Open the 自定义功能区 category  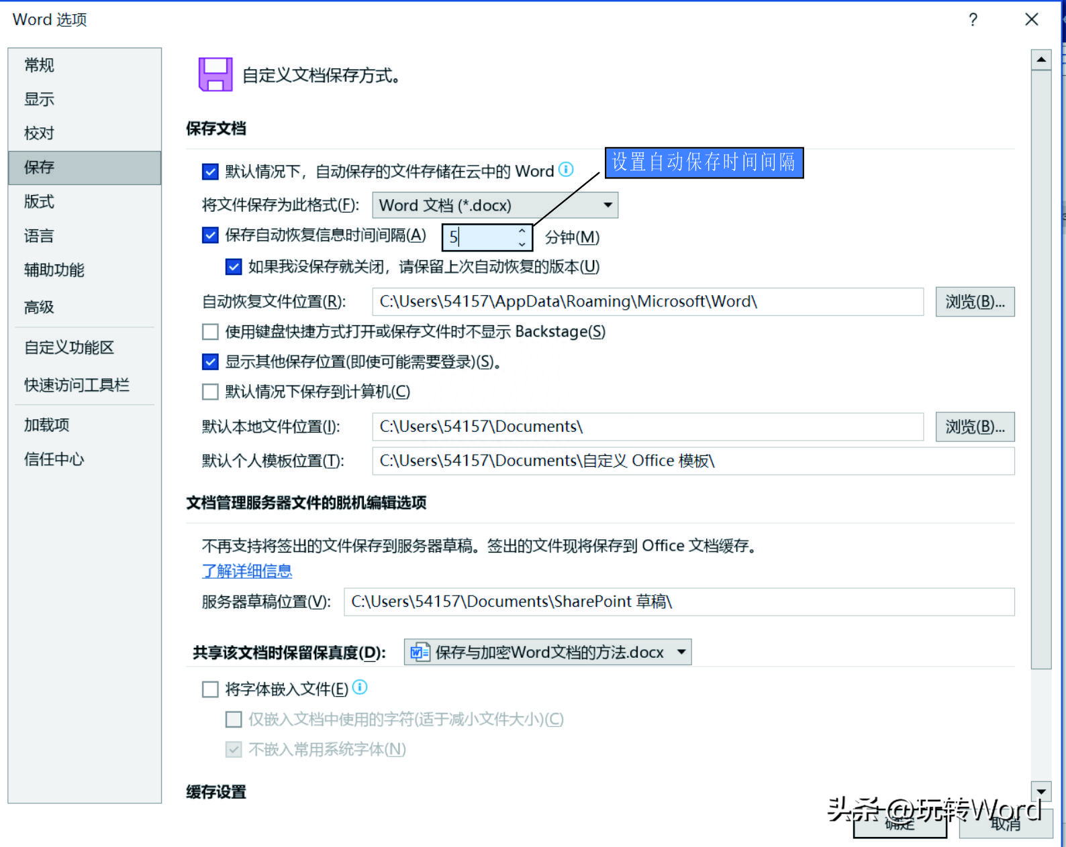(x=85, y=347)
